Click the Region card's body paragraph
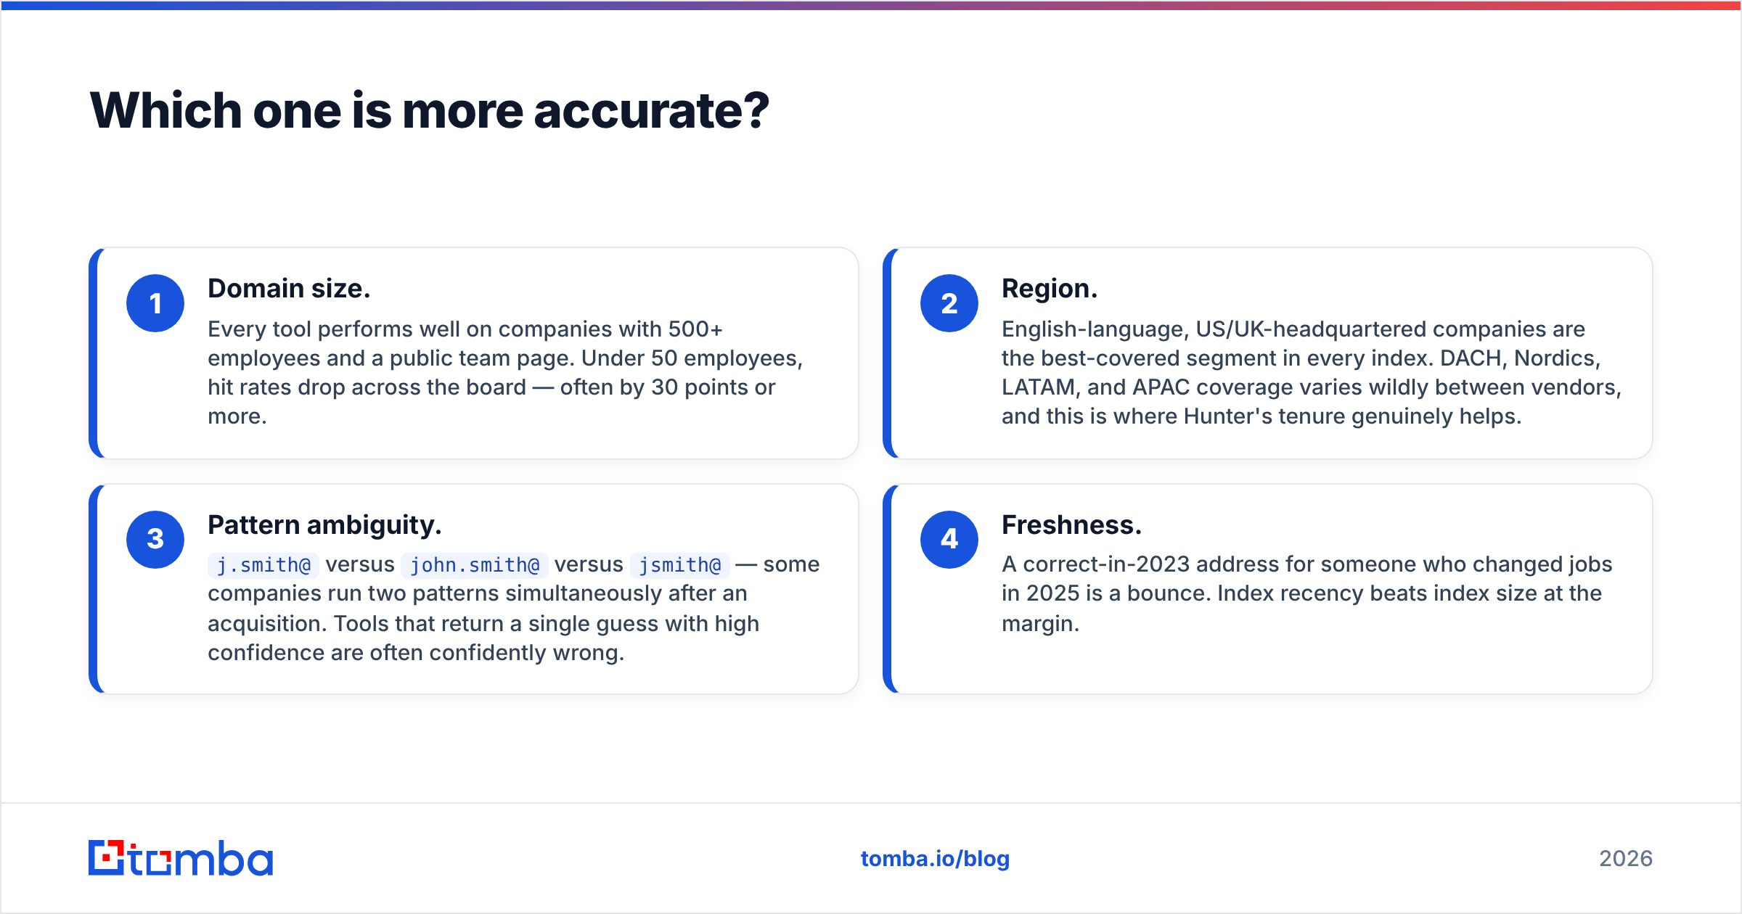This screenshot has height=914, width=1742. pos(1311,373)
